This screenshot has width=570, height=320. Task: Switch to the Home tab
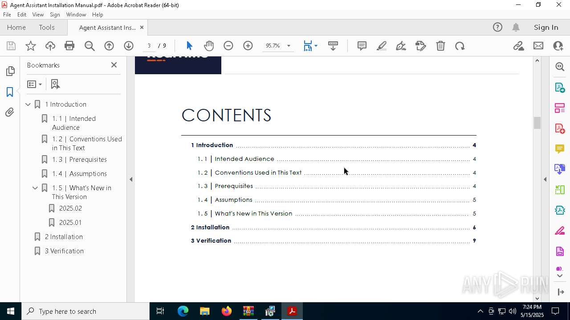[16, 27]
